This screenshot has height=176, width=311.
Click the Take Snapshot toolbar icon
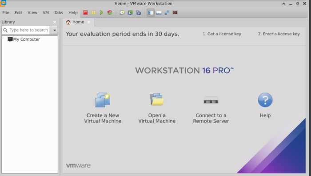click(x=122, y=13)
